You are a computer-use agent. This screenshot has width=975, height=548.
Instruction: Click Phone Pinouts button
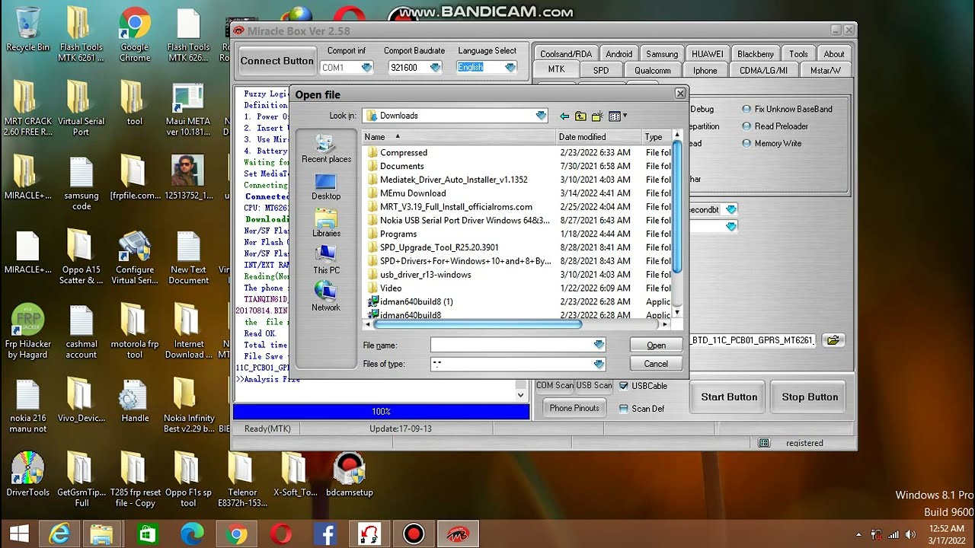point(574,408)
